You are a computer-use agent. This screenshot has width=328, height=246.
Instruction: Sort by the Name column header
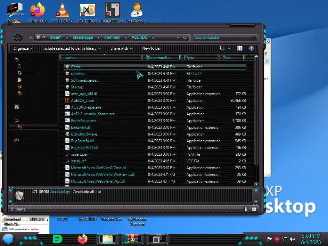pos(100,58)
